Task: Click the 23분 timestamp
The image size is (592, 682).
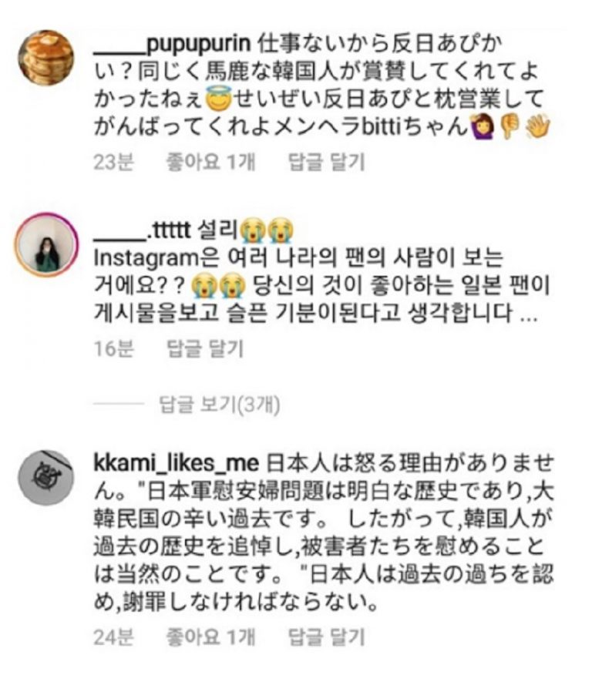Action: (113, 162)
